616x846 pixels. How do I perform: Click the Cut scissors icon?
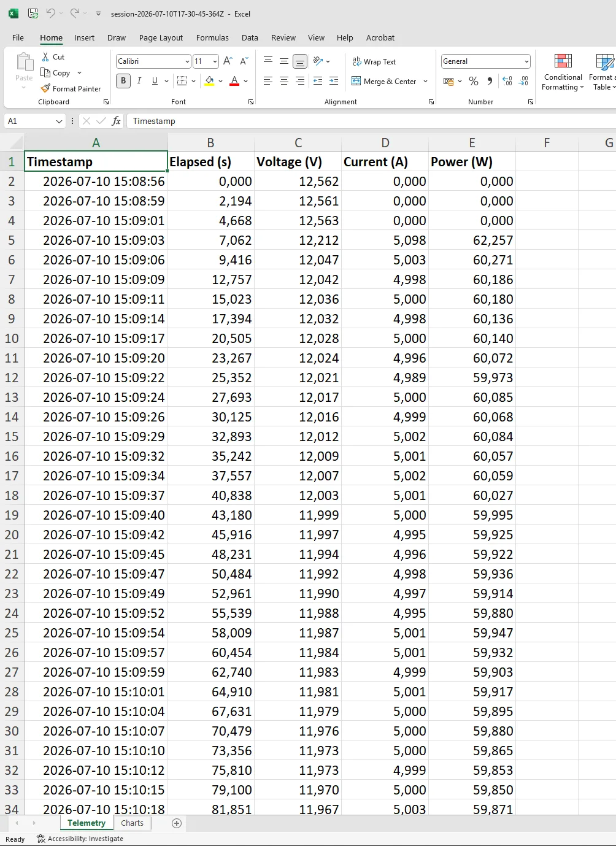pyautogui.click(x=45, y=56)
